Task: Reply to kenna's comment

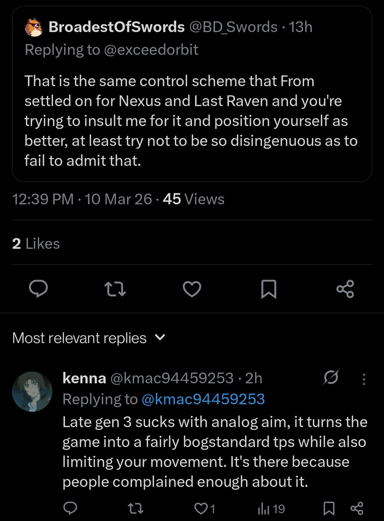Action: coord(69,508)
